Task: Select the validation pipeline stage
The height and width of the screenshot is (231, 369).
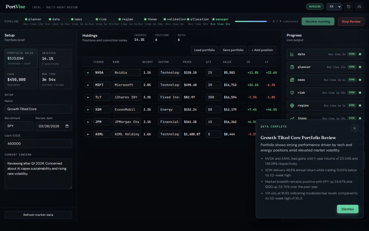Action: pyautogui.click(x=175, y=22)
